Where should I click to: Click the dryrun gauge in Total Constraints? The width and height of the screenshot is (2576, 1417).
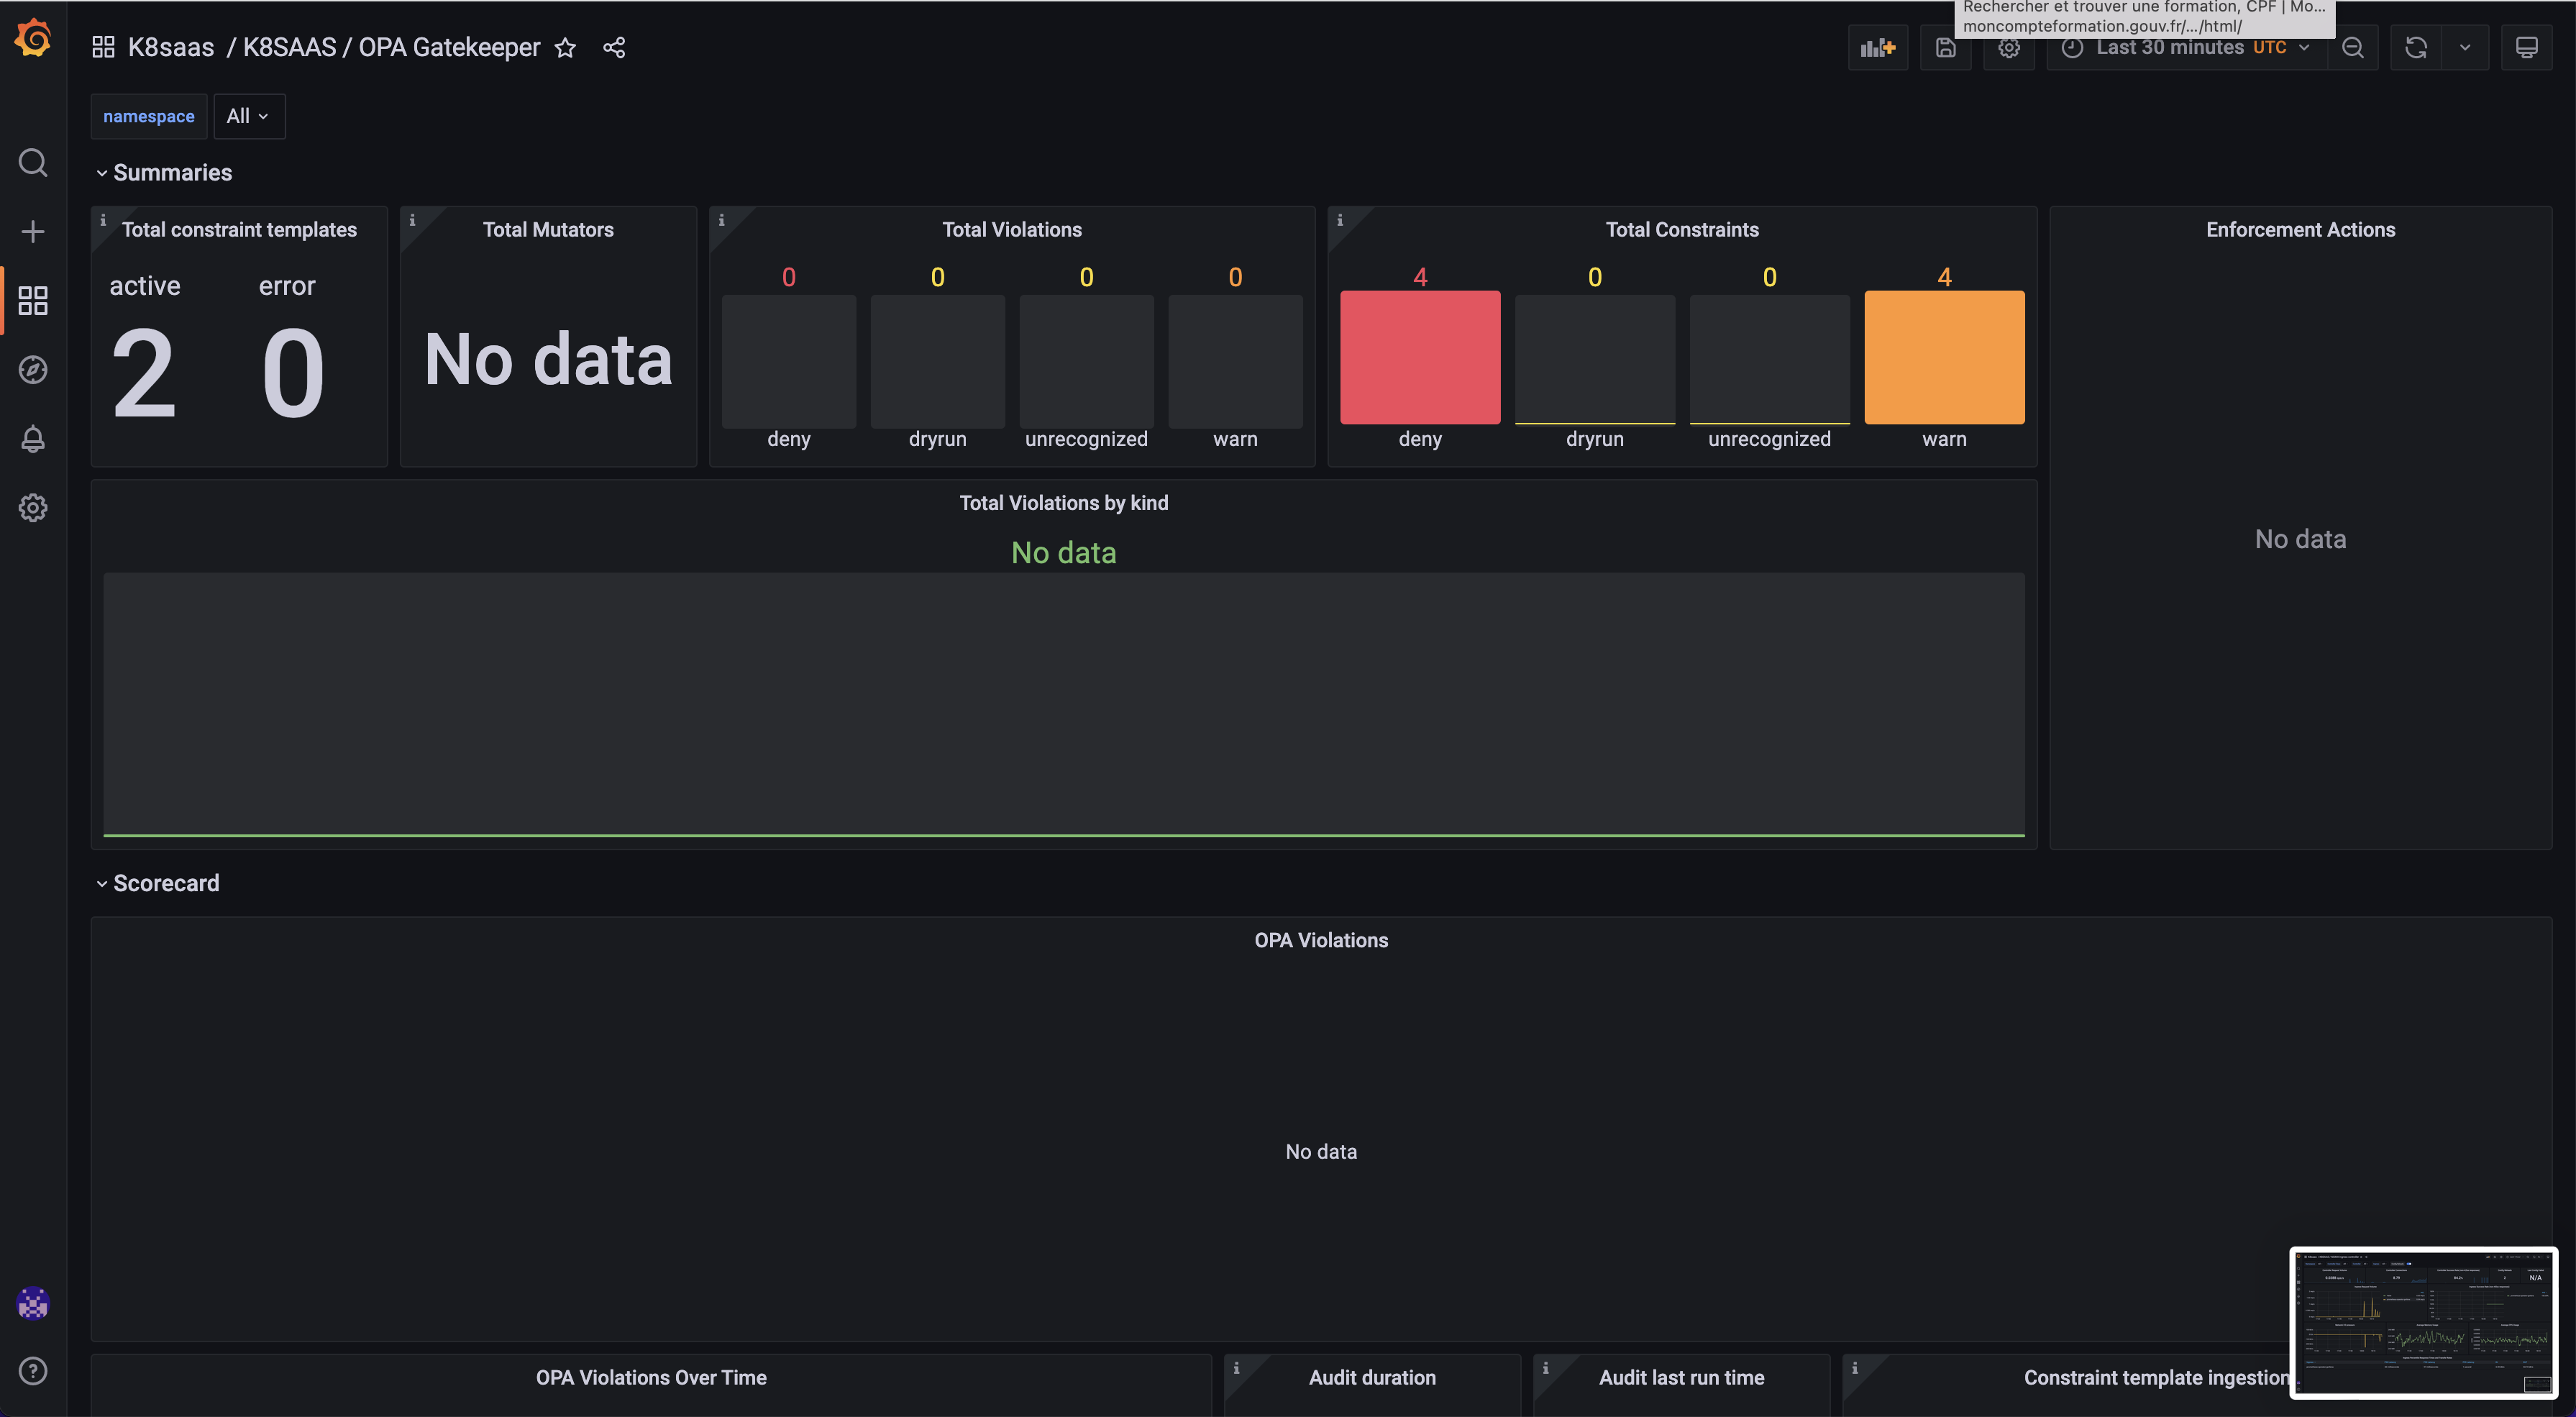pyautogui.click(x=1595, y=359)
